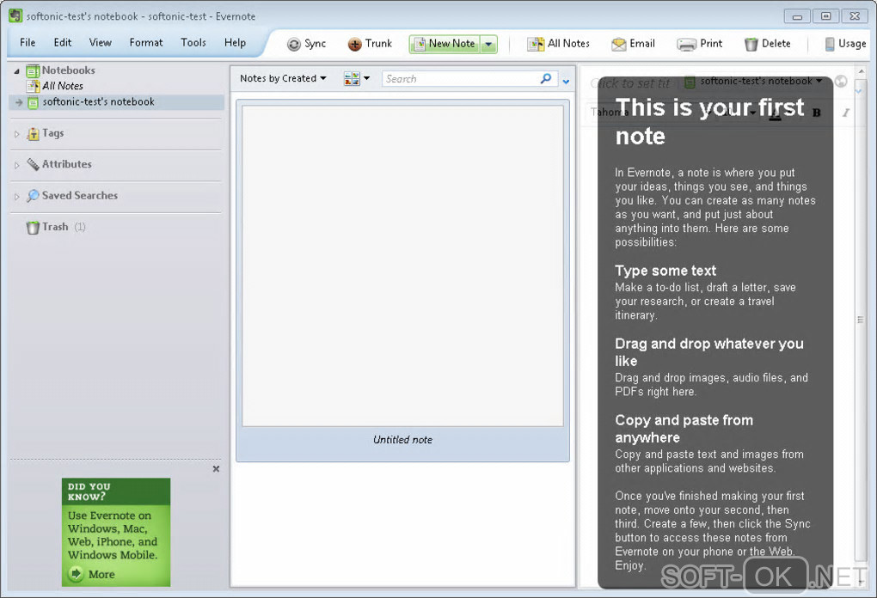The image size is (877, 598).
Task: Toggle bold formatting in note editor
Action: (x=817, y=113)
